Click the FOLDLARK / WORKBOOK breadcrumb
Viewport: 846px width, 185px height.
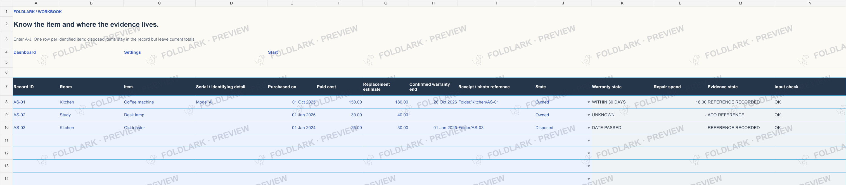[x=37, y=12]
